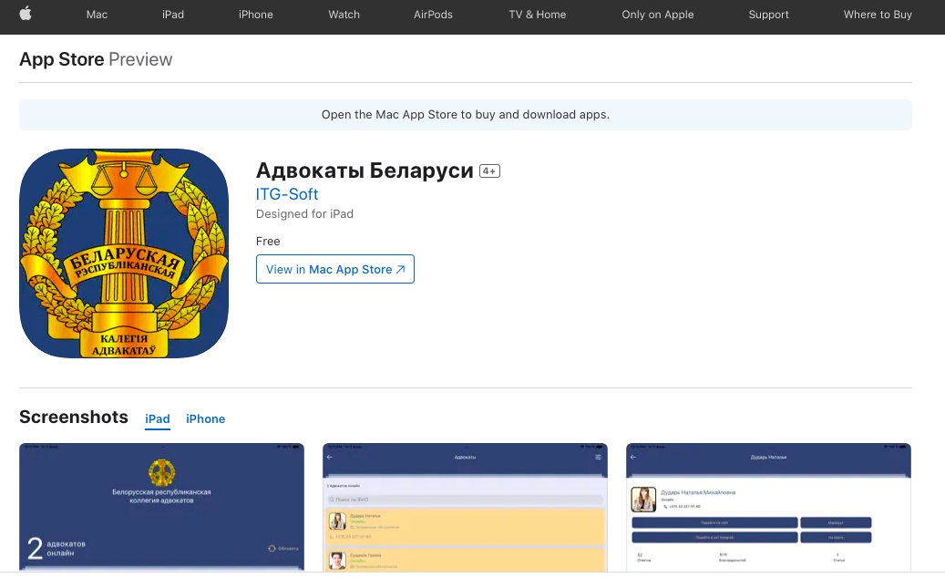Click View in Mac App Store button
This screenshot has width=945, height=578.
(335, 269)
